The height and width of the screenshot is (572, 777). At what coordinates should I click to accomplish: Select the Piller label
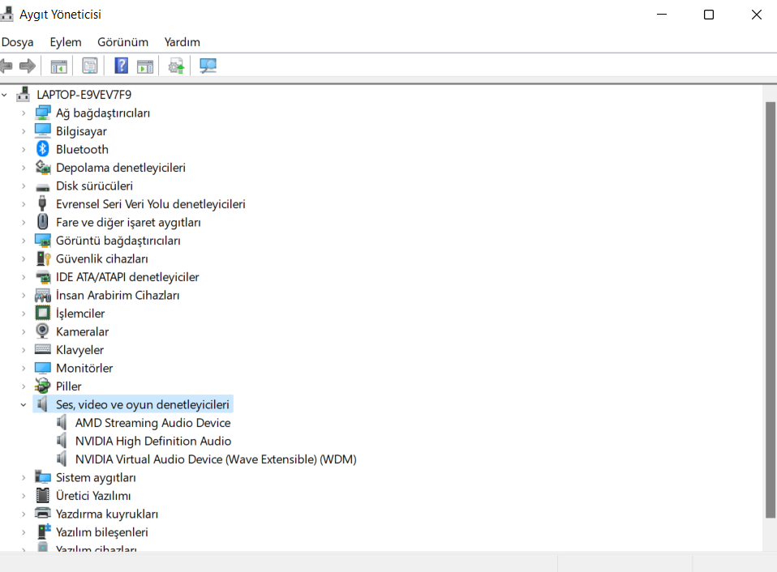coord(68,386)
